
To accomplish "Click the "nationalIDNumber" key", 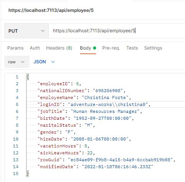I will 62,91.
